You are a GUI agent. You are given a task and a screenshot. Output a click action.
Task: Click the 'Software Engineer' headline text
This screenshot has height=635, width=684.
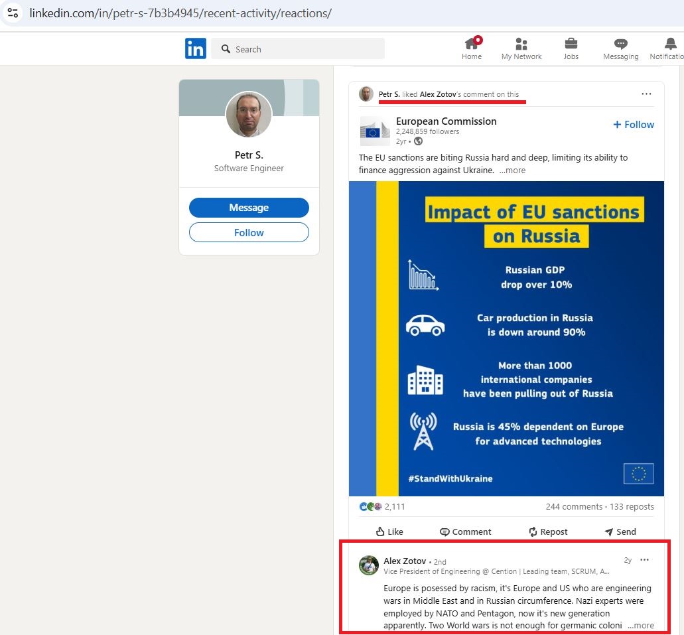[x=249, y=168]
